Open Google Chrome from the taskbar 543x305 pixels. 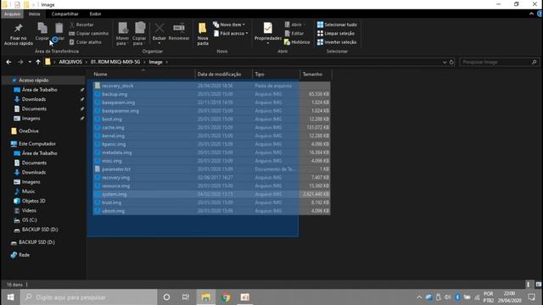click(x=226, y=297)
